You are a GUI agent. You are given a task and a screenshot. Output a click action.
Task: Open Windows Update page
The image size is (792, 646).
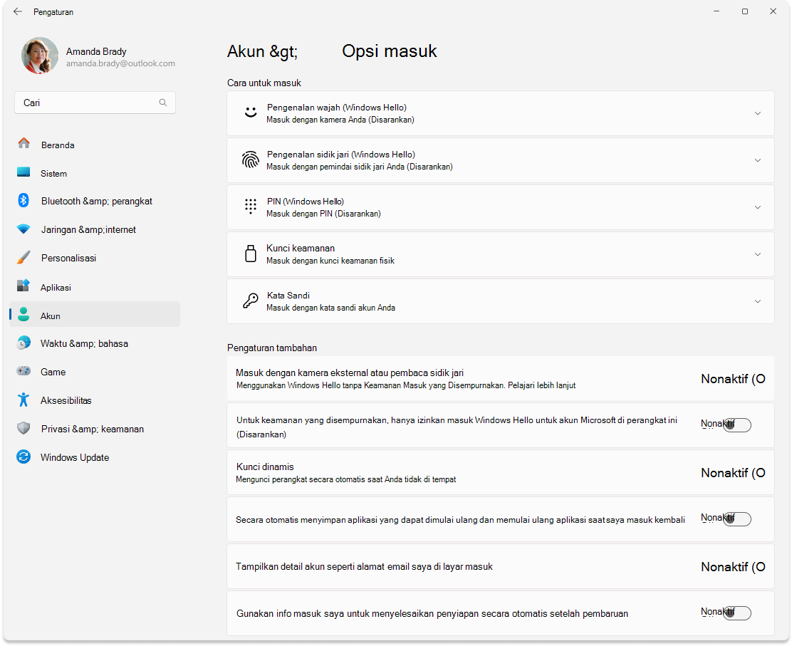tap(95, 457)
